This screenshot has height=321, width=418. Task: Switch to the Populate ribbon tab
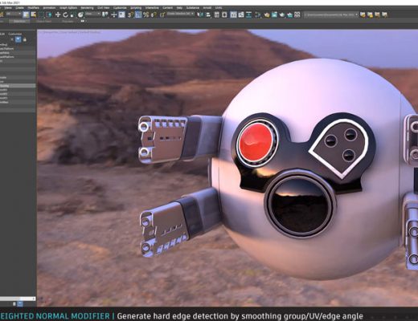(68, 21)
